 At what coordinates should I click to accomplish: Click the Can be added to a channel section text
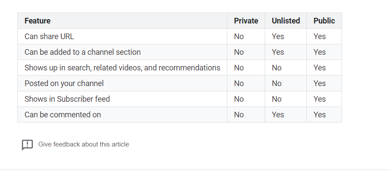[83, 52]
